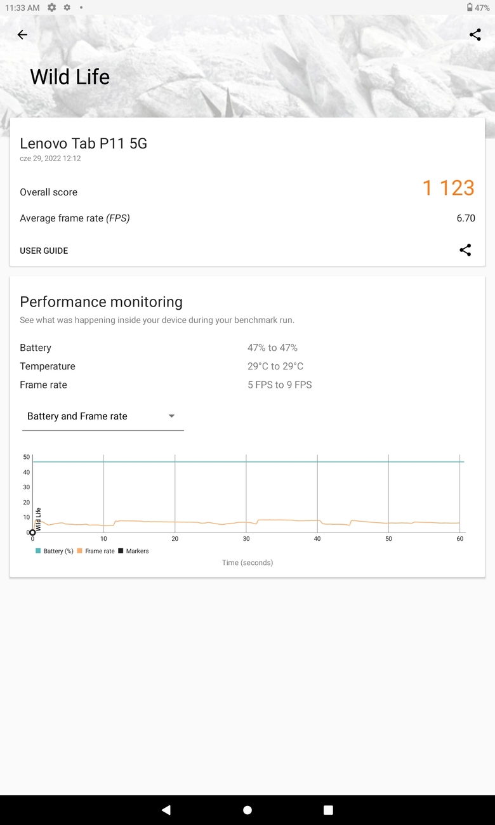This screenshot has height=825, width=495.
Task: Open the USER GUIDE link
Action: tap(44, 251)
